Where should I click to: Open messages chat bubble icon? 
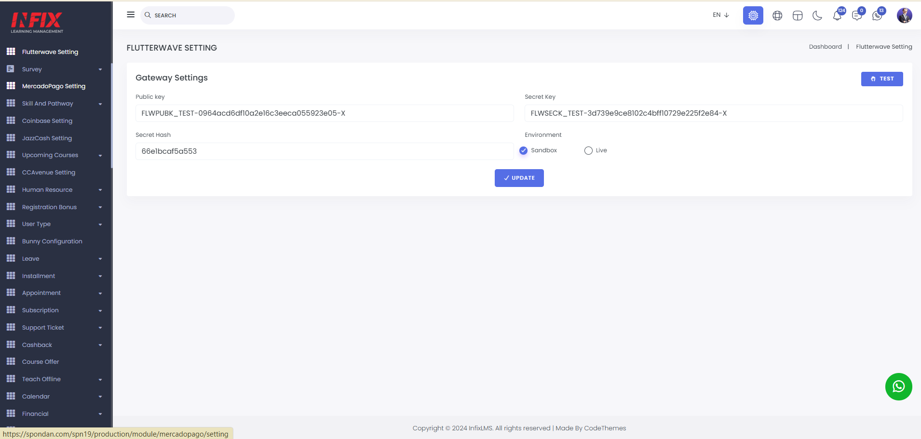(x=857, y=15)
